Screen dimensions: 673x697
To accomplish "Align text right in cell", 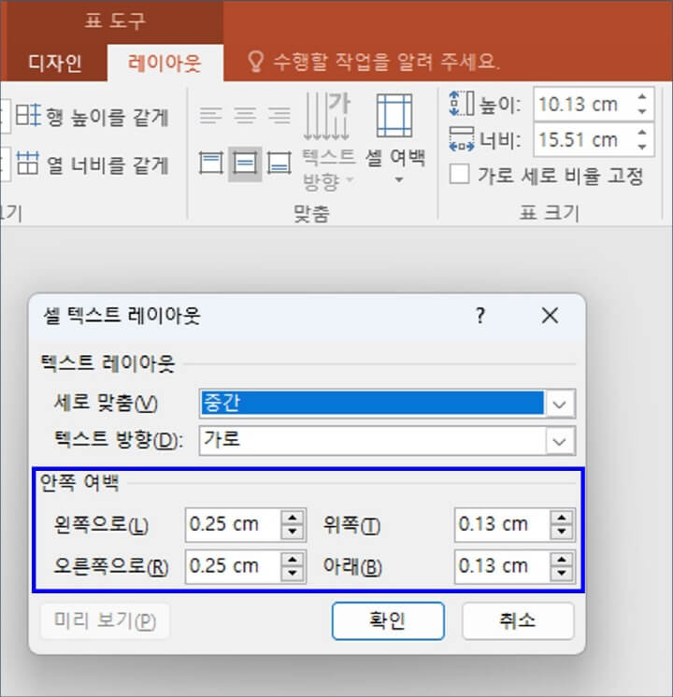I will tap(279, 116).
